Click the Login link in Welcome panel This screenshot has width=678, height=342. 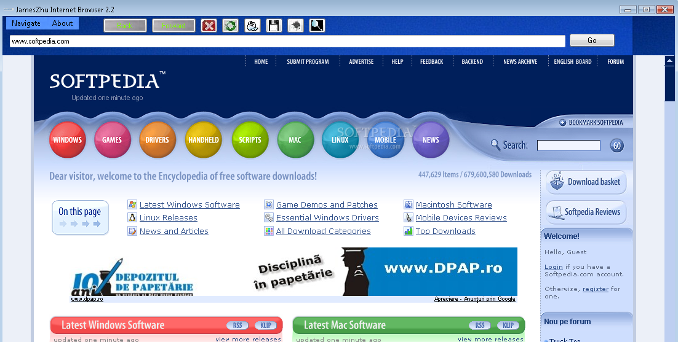pyautogui.click(x=554, y=267)
